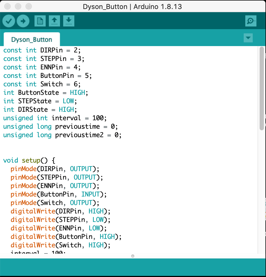
Task: Expand the tab options dropdown arrow
Action: click(x=248, y=38)
